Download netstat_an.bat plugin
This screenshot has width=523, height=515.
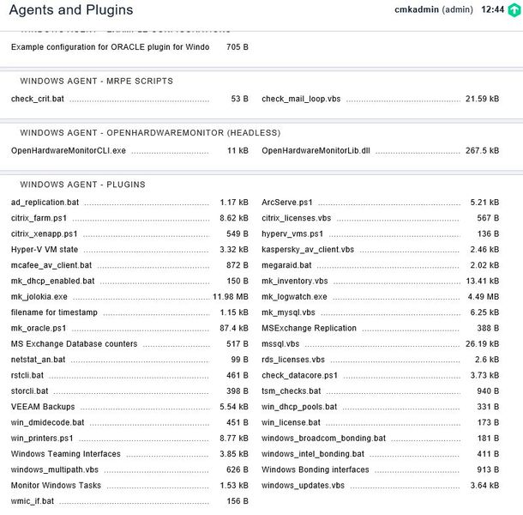38,360
